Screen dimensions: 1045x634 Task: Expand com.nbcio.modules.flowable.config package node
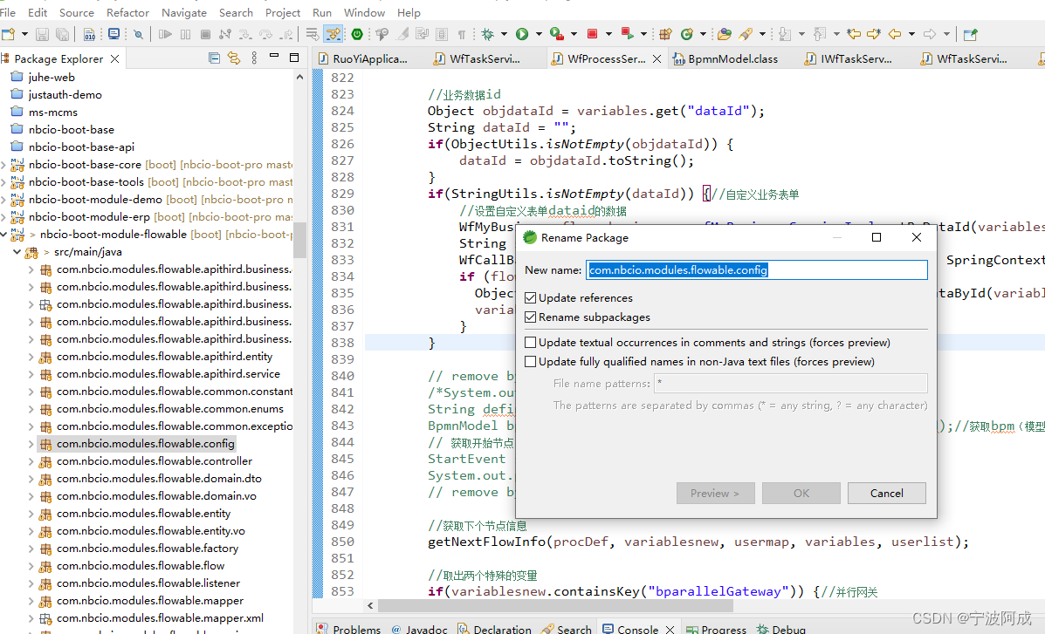tap(31, 444)
